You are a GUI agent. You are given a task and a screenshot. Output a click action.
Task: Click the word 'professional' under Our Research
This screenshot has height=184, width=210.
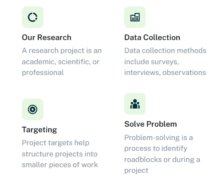click(x=43, y=73)
